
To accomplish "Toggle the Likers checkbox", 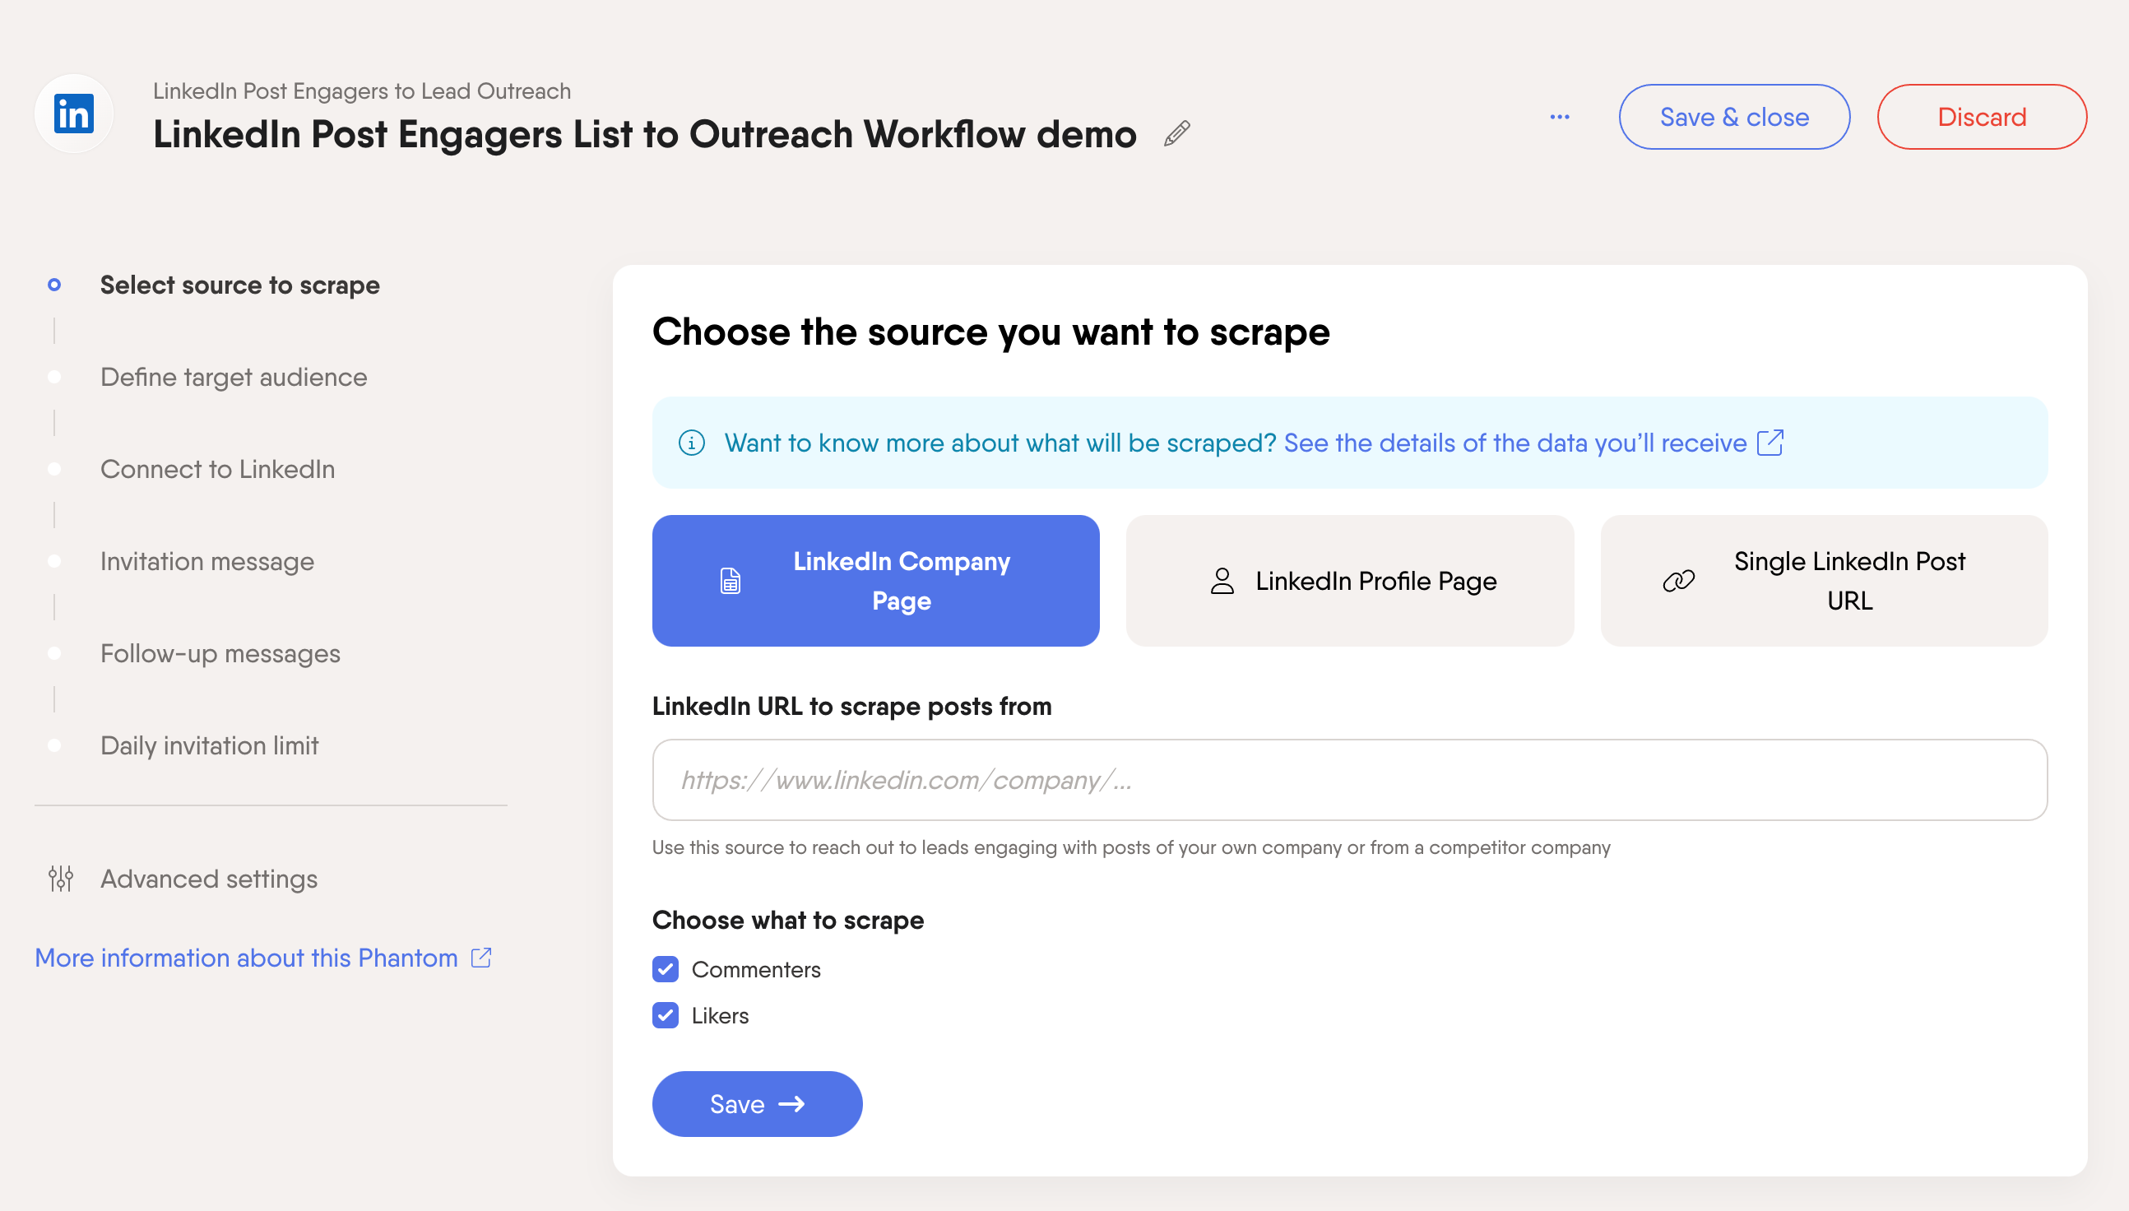I will [x=666, y=1015].
